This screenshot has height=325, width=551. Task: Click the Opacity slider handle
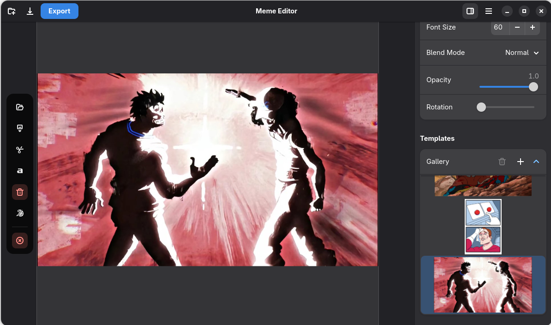point(533,87)
